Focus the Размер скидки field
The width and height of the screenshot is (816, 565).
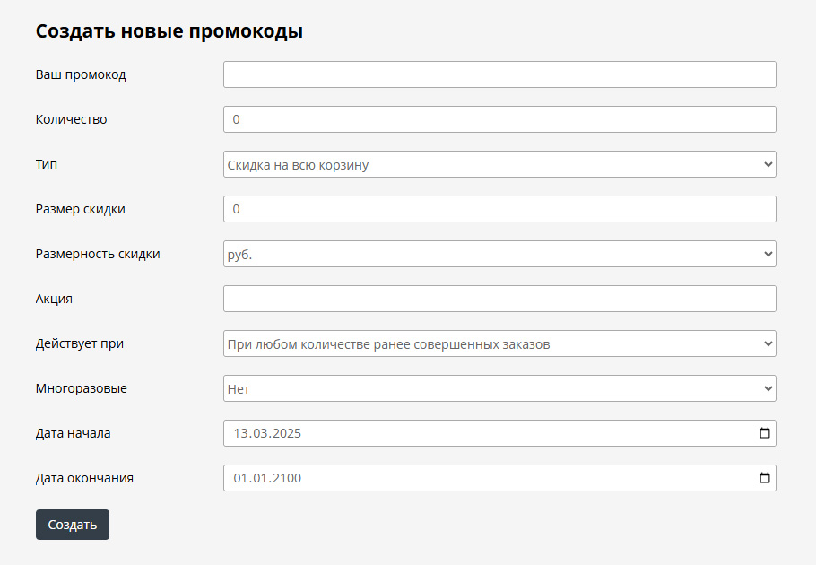click(499, 208)
